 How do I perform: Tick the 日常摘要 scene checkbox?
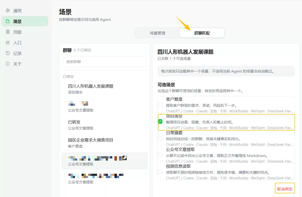160,138
